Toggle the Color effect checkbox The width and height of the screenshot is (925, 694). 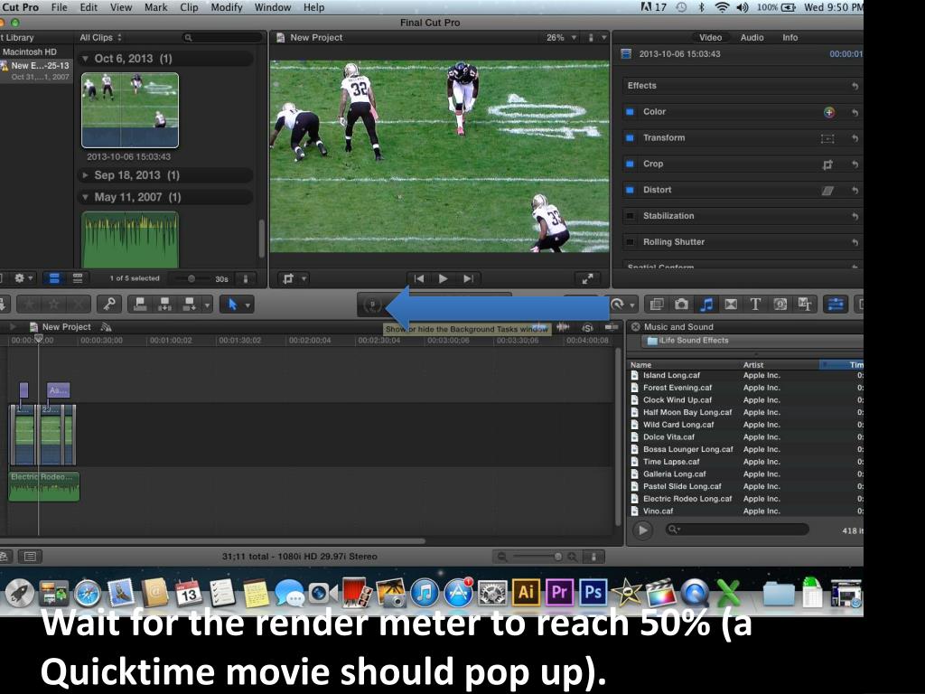pos(630,112)
